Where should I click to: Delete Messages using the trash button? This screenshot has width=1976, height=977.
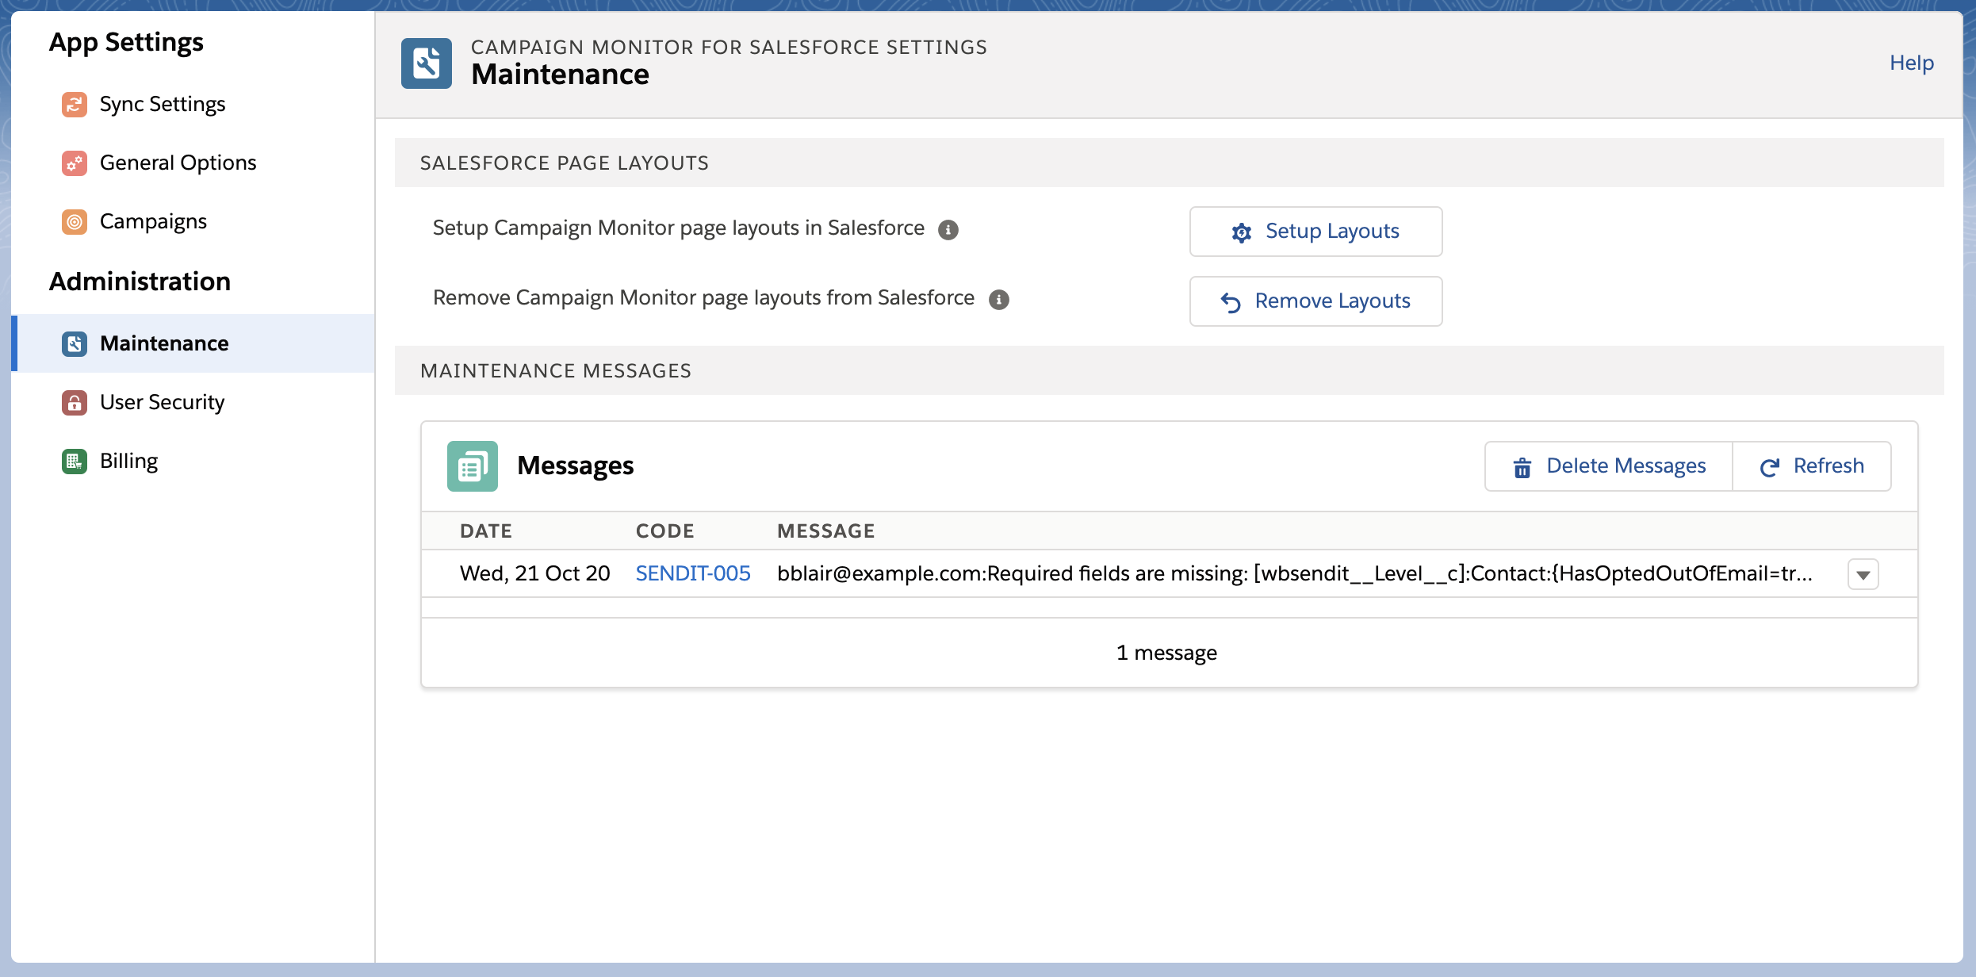[1609, 466]
